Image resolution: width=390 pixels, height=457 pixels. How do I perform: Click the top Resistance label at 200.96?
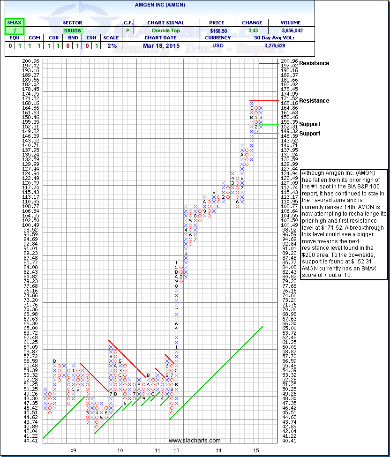[314, 63]
